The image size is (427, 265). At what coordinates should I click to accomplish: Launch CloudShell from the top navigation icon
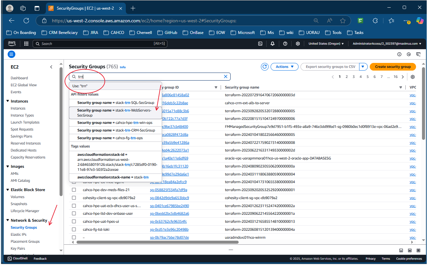click(261, 44)
